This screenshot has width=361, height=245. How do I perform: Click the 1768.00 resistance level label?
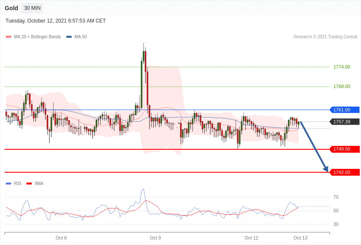[x=342, y=86]
